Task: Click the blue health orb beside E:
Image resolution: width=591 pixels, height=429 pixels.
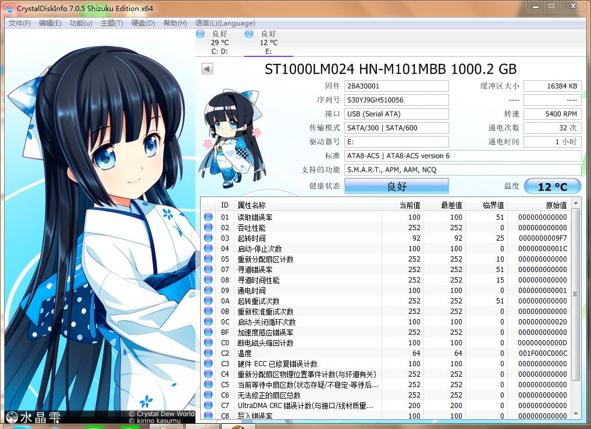Action: point(249,34)
